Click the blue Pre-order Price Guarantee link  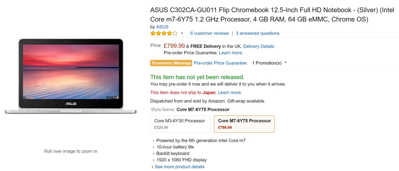[220, 63]
